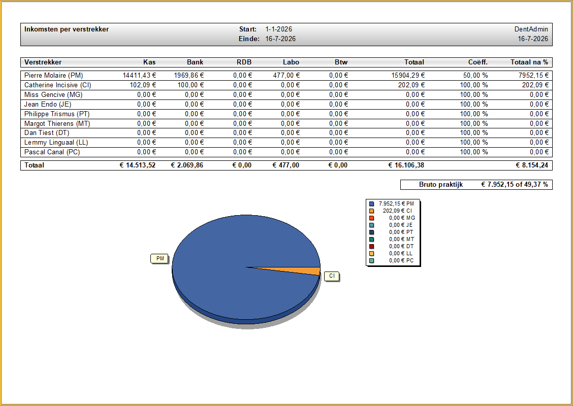Click the orange CI legend color swatch

point(372,211)
